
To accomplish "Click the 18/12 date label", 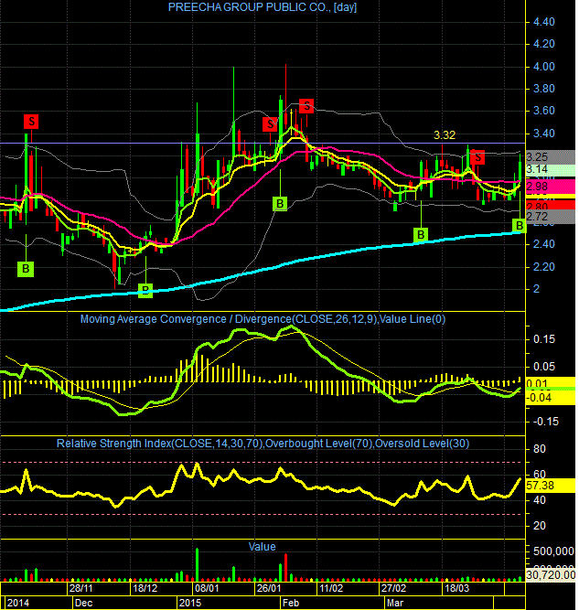I will pyautogui.click(x=145, y=588).
